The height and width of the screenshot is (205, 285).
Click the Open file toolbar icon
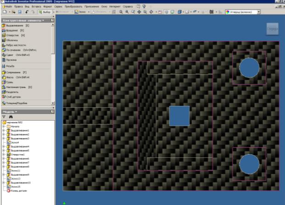click(13, 12)
